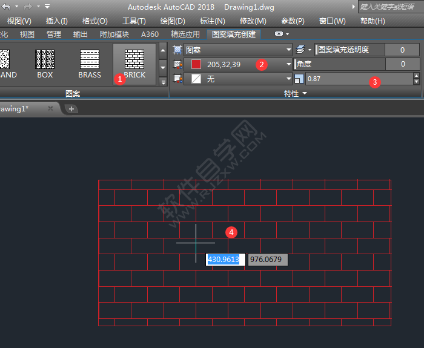Click the angle value field
This screenshot has height=348, width=424.
coord(402,64)
